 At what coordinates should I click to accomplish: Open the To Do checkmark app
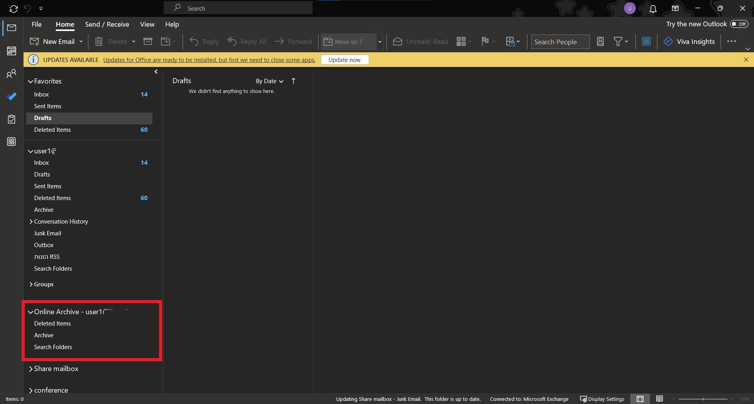12,96
